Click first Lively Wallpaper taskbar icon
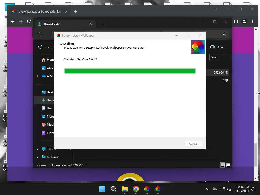This screenshot has height=195, width=260. pyautogui.click(x=147, y=189)
